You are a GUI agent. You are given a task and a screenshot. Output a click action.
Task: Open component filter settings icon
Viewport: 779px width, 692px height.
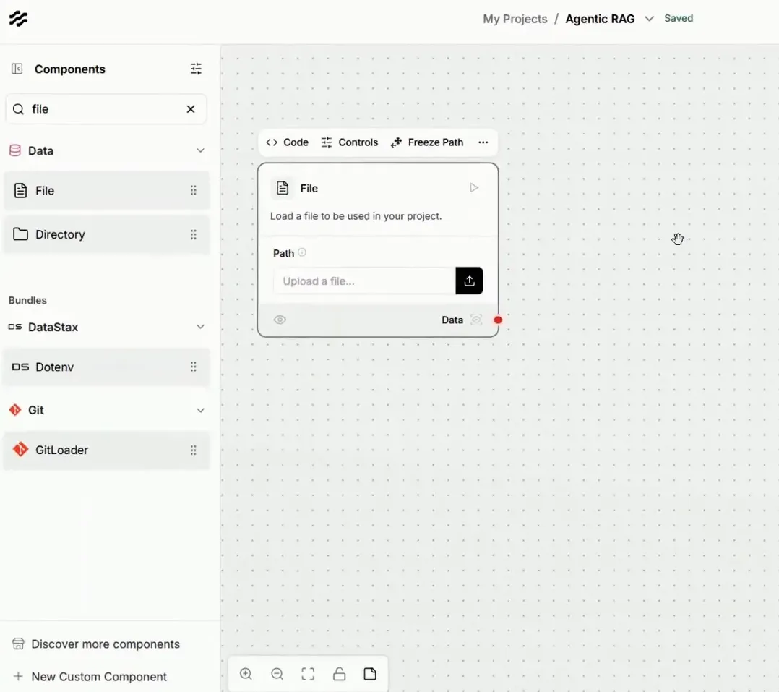pyautogui.click(x=196, y=69)
